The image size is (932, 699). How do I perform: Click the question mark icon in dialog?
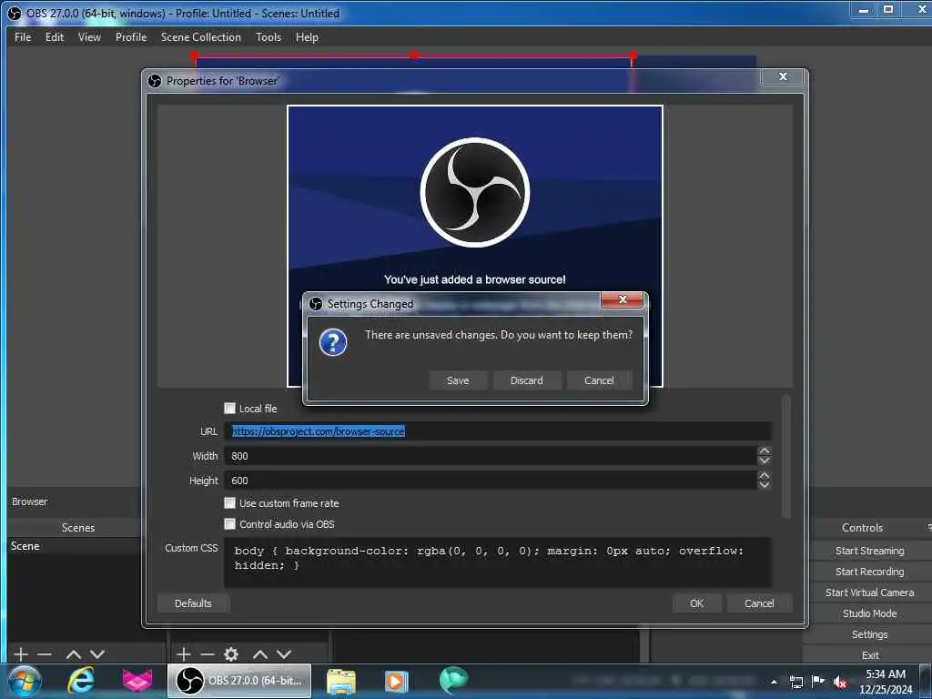[x=333, y=343]
